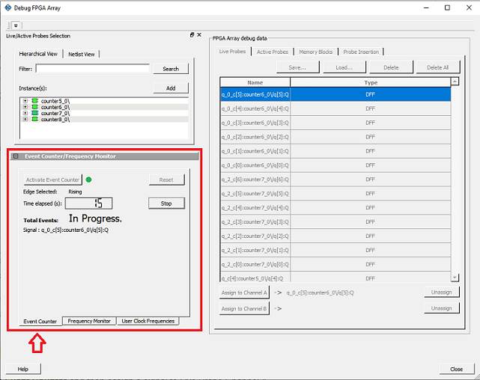Switch to the Frequency Monitor tab
The height and width of the screenshot is (380, 480).
click(x=89, y=321)
